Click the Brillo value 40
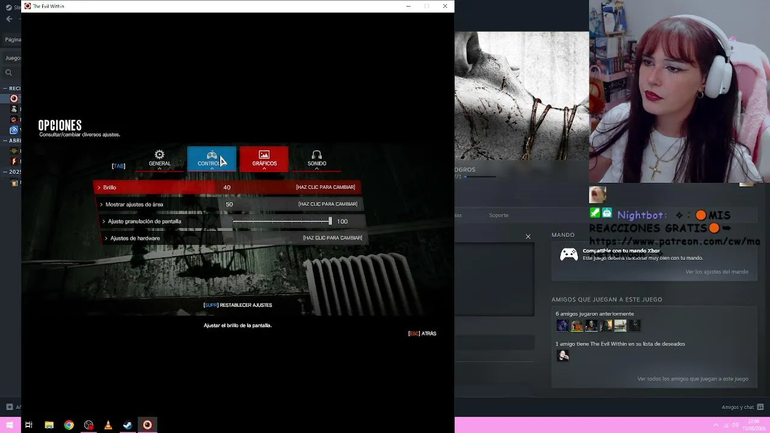 tap(227, 187)
